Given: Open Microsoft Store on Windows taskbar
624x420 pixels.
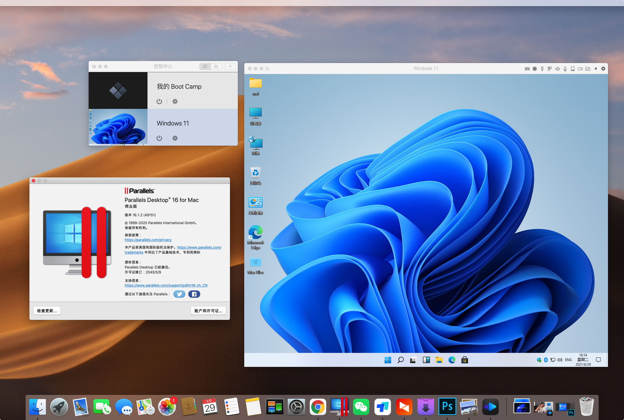Looking at the screenshot, I should 465,360.
